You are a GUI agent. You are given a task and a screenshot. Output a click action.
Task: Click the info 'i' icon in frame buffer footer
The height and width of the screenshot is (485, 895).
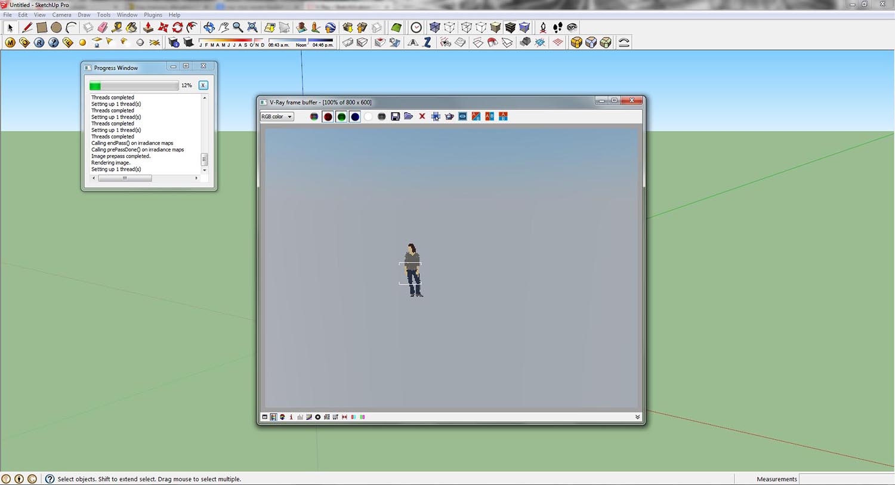[x=291, y=417]
